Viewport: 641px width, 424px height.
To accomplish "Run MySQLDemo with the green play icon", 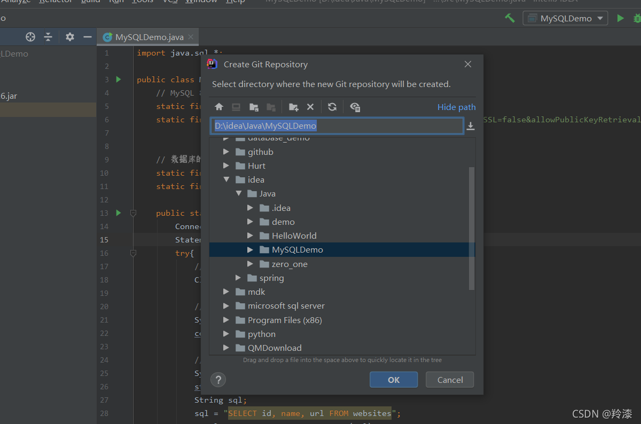I will (x=620, y=18).
